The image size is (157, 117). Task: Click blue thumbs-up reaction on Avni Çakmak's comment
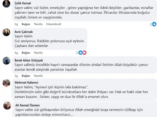point(81,53)
